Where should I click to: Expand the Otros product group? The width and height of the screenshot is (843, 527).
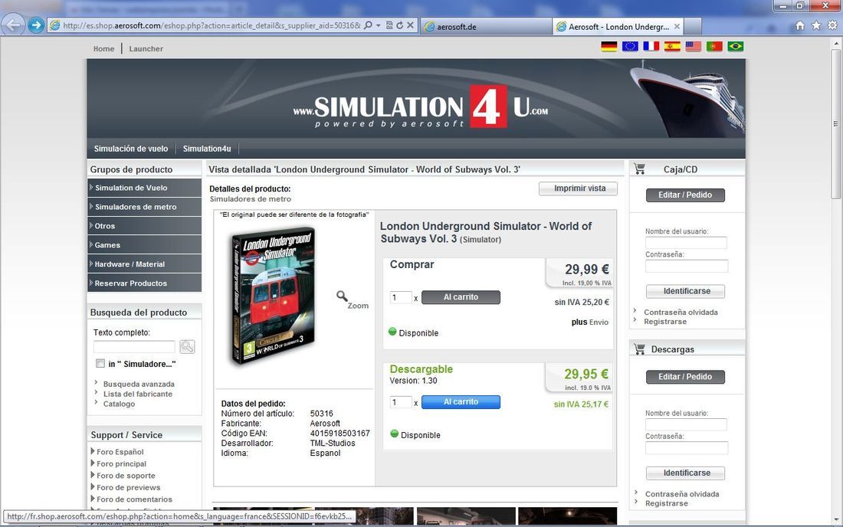[x=144, y=226]
